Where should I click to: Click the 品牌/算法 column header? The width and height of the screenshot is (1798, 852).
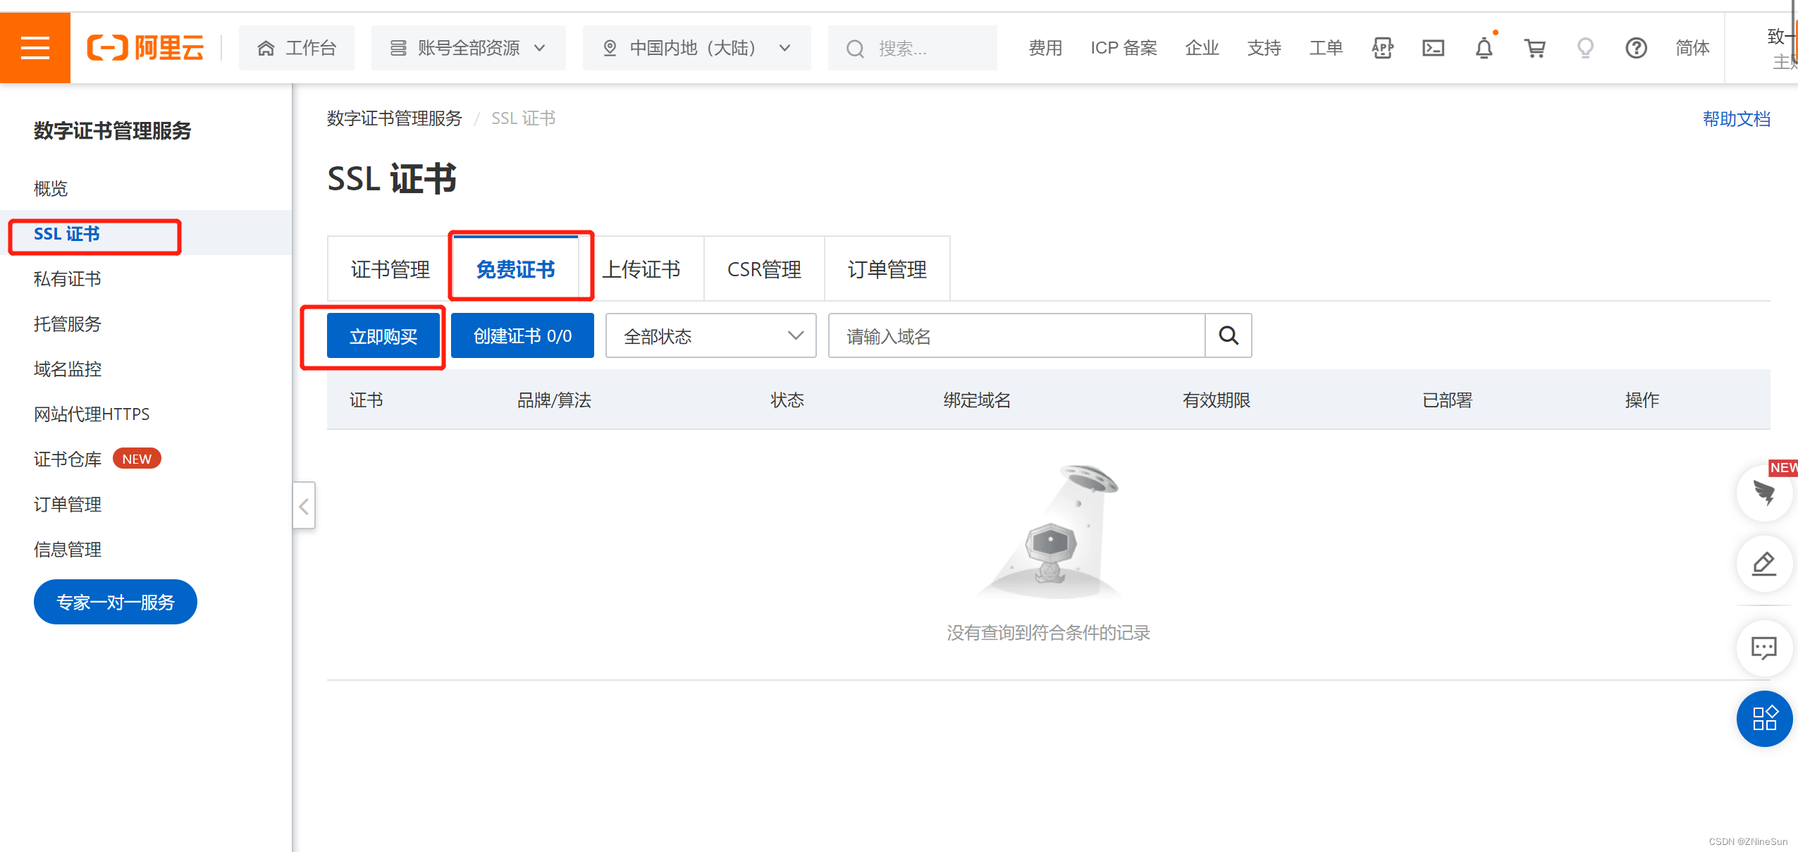click(554, 400)
